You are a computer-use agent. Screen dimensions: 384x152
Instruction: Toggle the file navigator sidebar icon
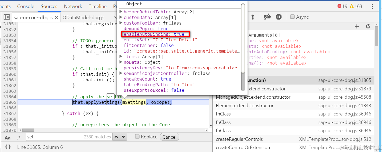coord(7,17)
